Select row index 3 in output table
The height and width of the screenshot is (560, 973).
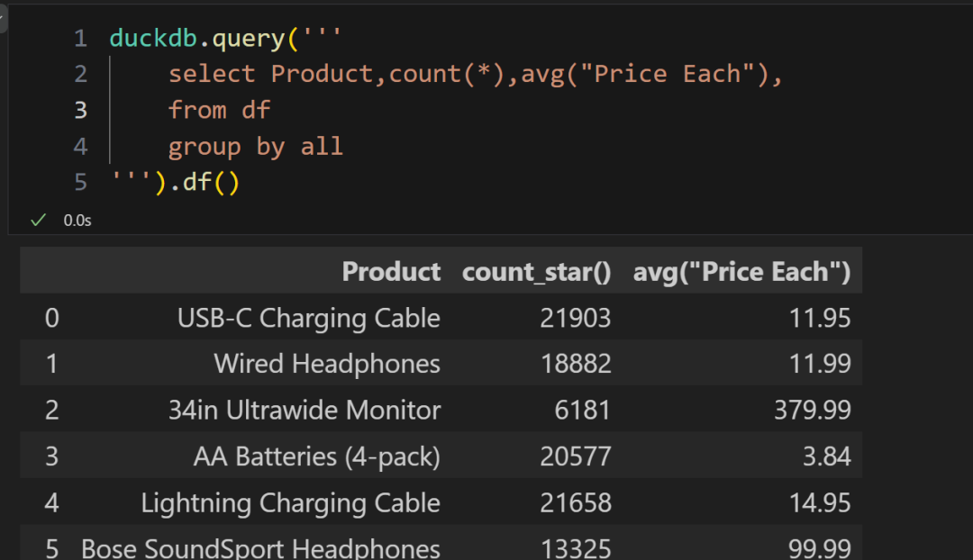click(x=51, y=456)
